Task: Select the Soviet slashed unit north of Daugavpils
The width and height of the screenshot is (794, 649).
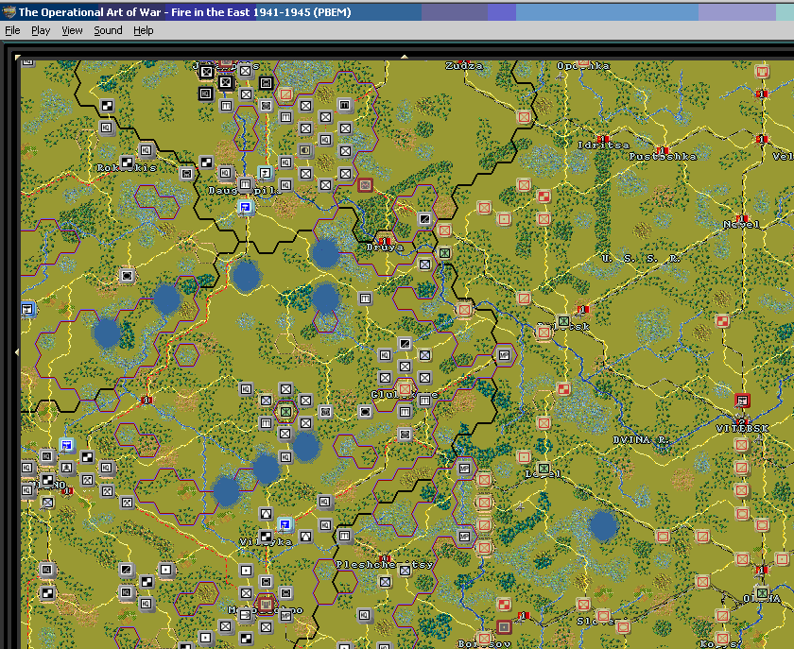Action: [285, 94]
